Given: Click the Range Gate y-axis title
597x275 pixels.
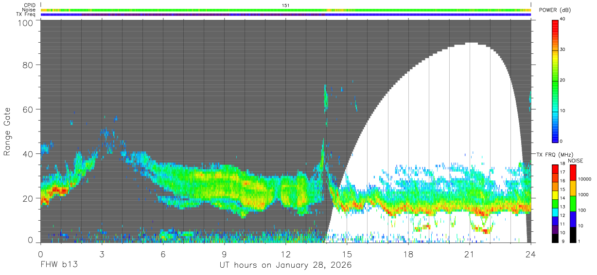Looking at the screenshot, I should tap(7, 131).
